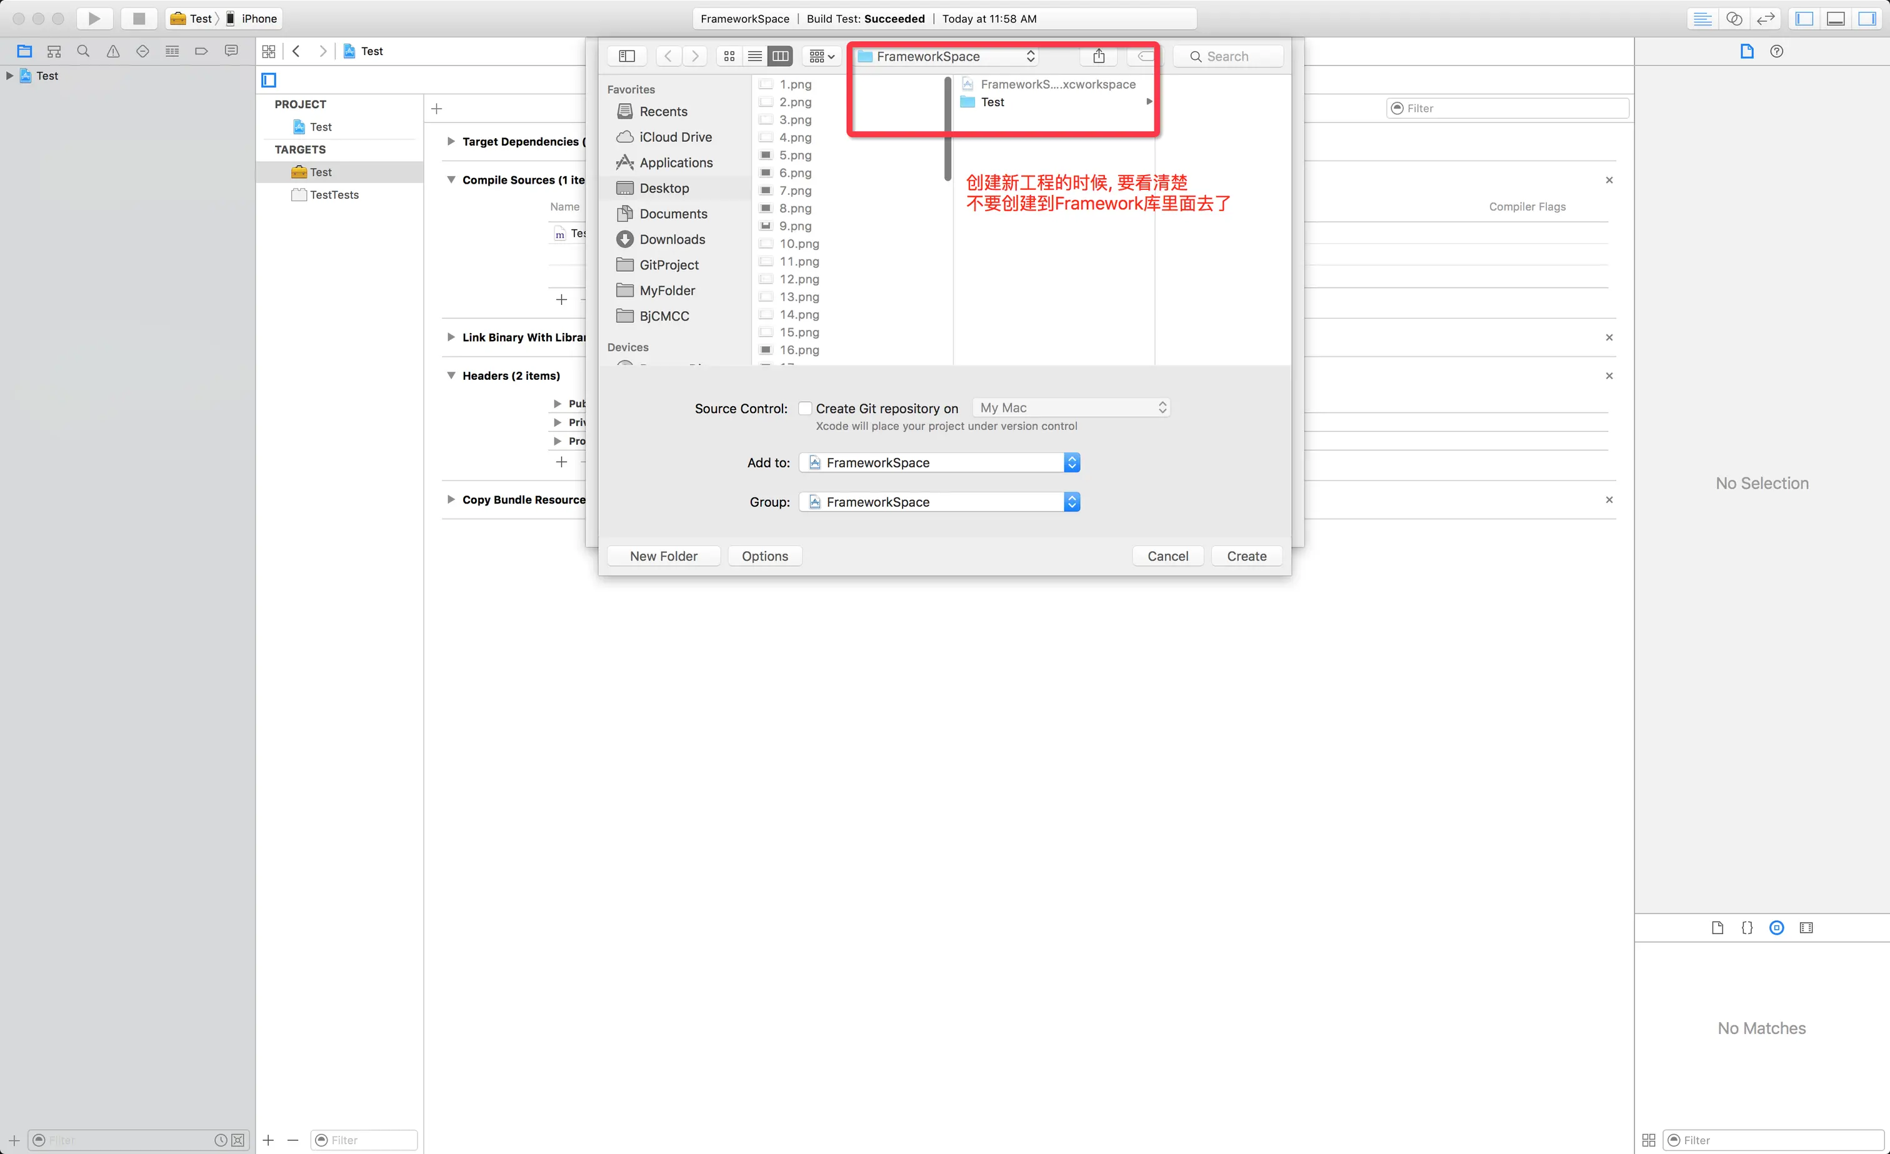The width and height of the screenshot is (1890, 1154).
Task: Toggle the right utilities panel
Action: [x=1867, y=18]
